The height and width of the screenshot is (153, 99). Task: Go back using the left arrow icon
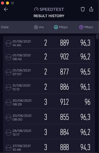point(6,9)
